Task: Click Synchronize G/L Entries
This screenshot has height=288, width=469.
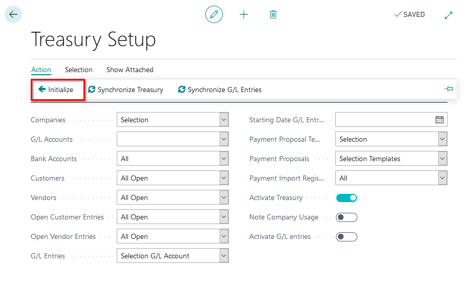Action: [220, 90]
